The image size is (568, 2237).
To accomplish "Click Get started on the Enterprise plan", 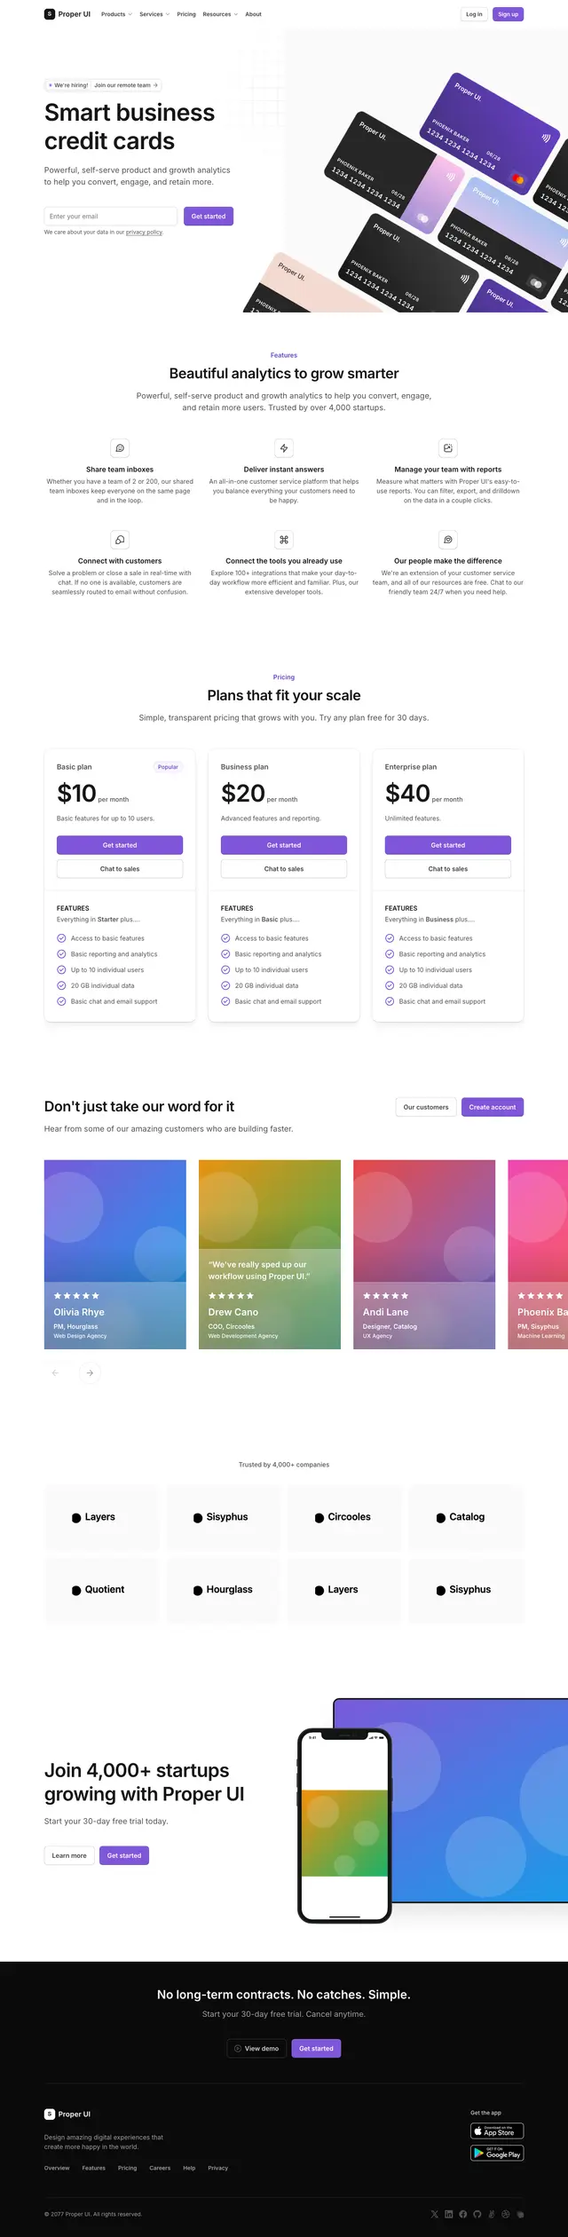I will pos(448,845).
